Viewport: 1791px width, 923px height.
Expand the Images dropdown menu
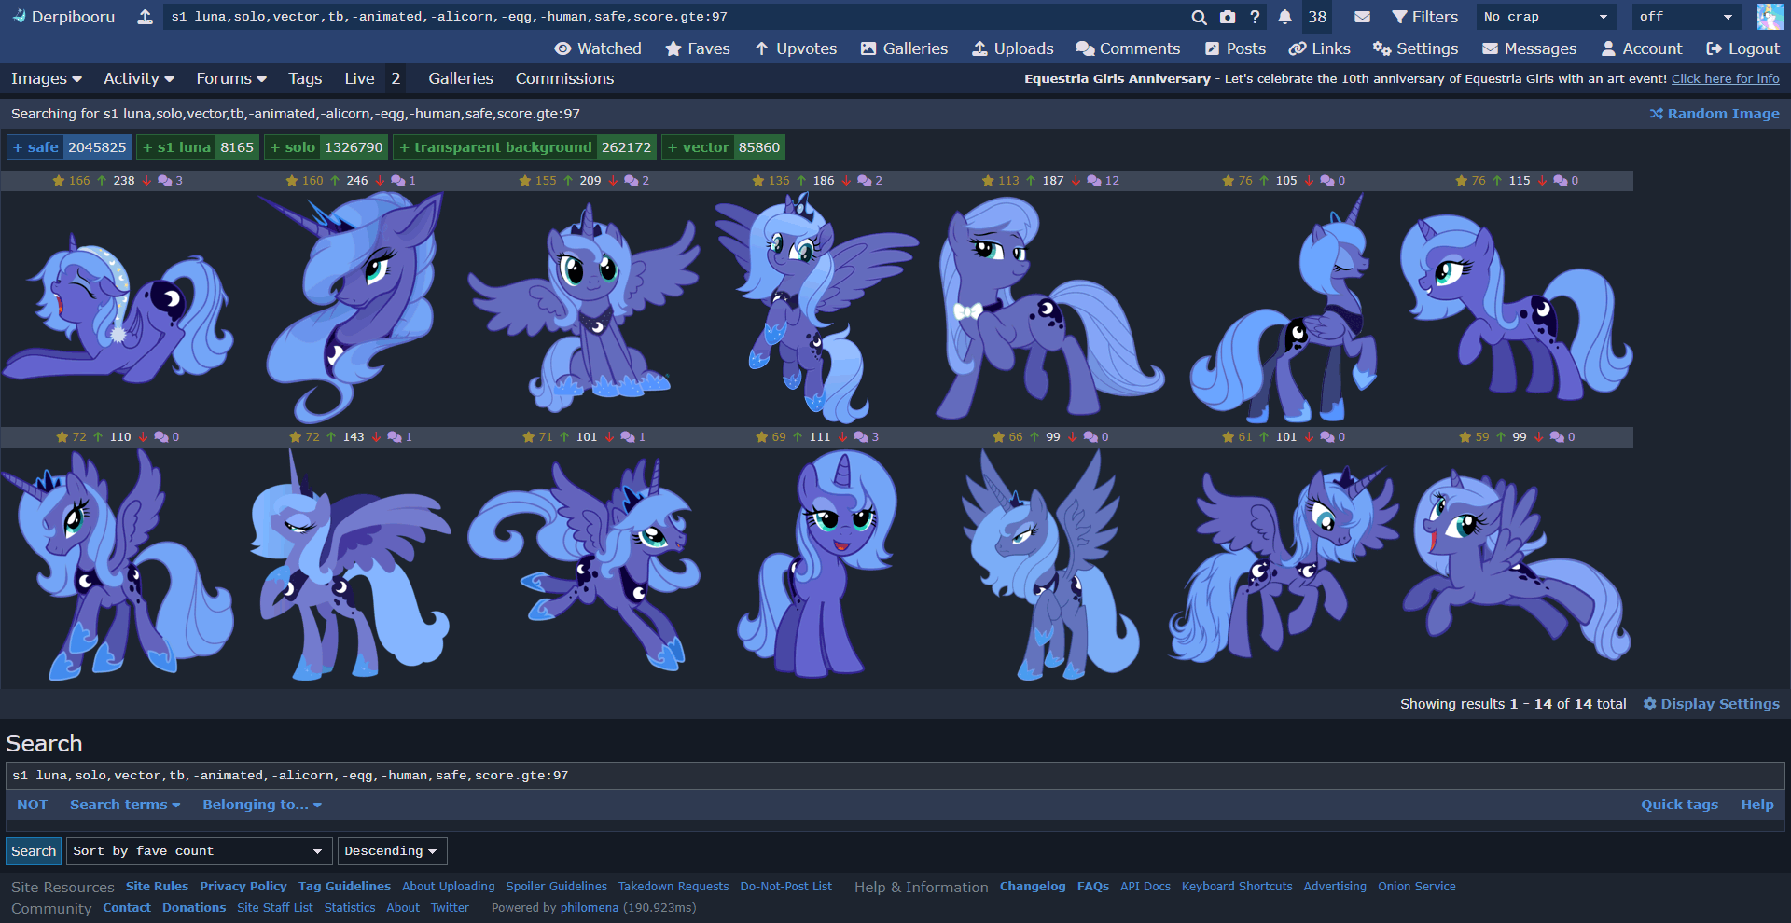tap(47, 78)
